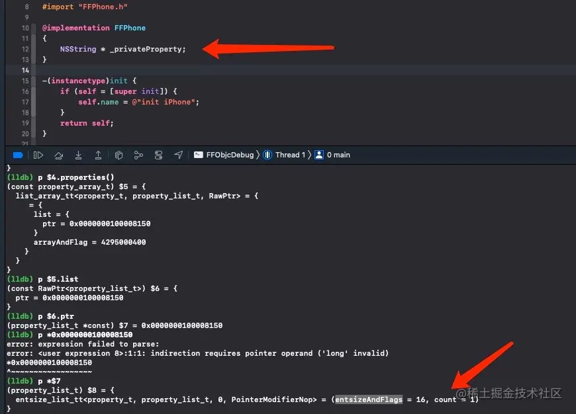Click line number 15 in the gutter
The image size is (576, 414).
click(25, 81)
